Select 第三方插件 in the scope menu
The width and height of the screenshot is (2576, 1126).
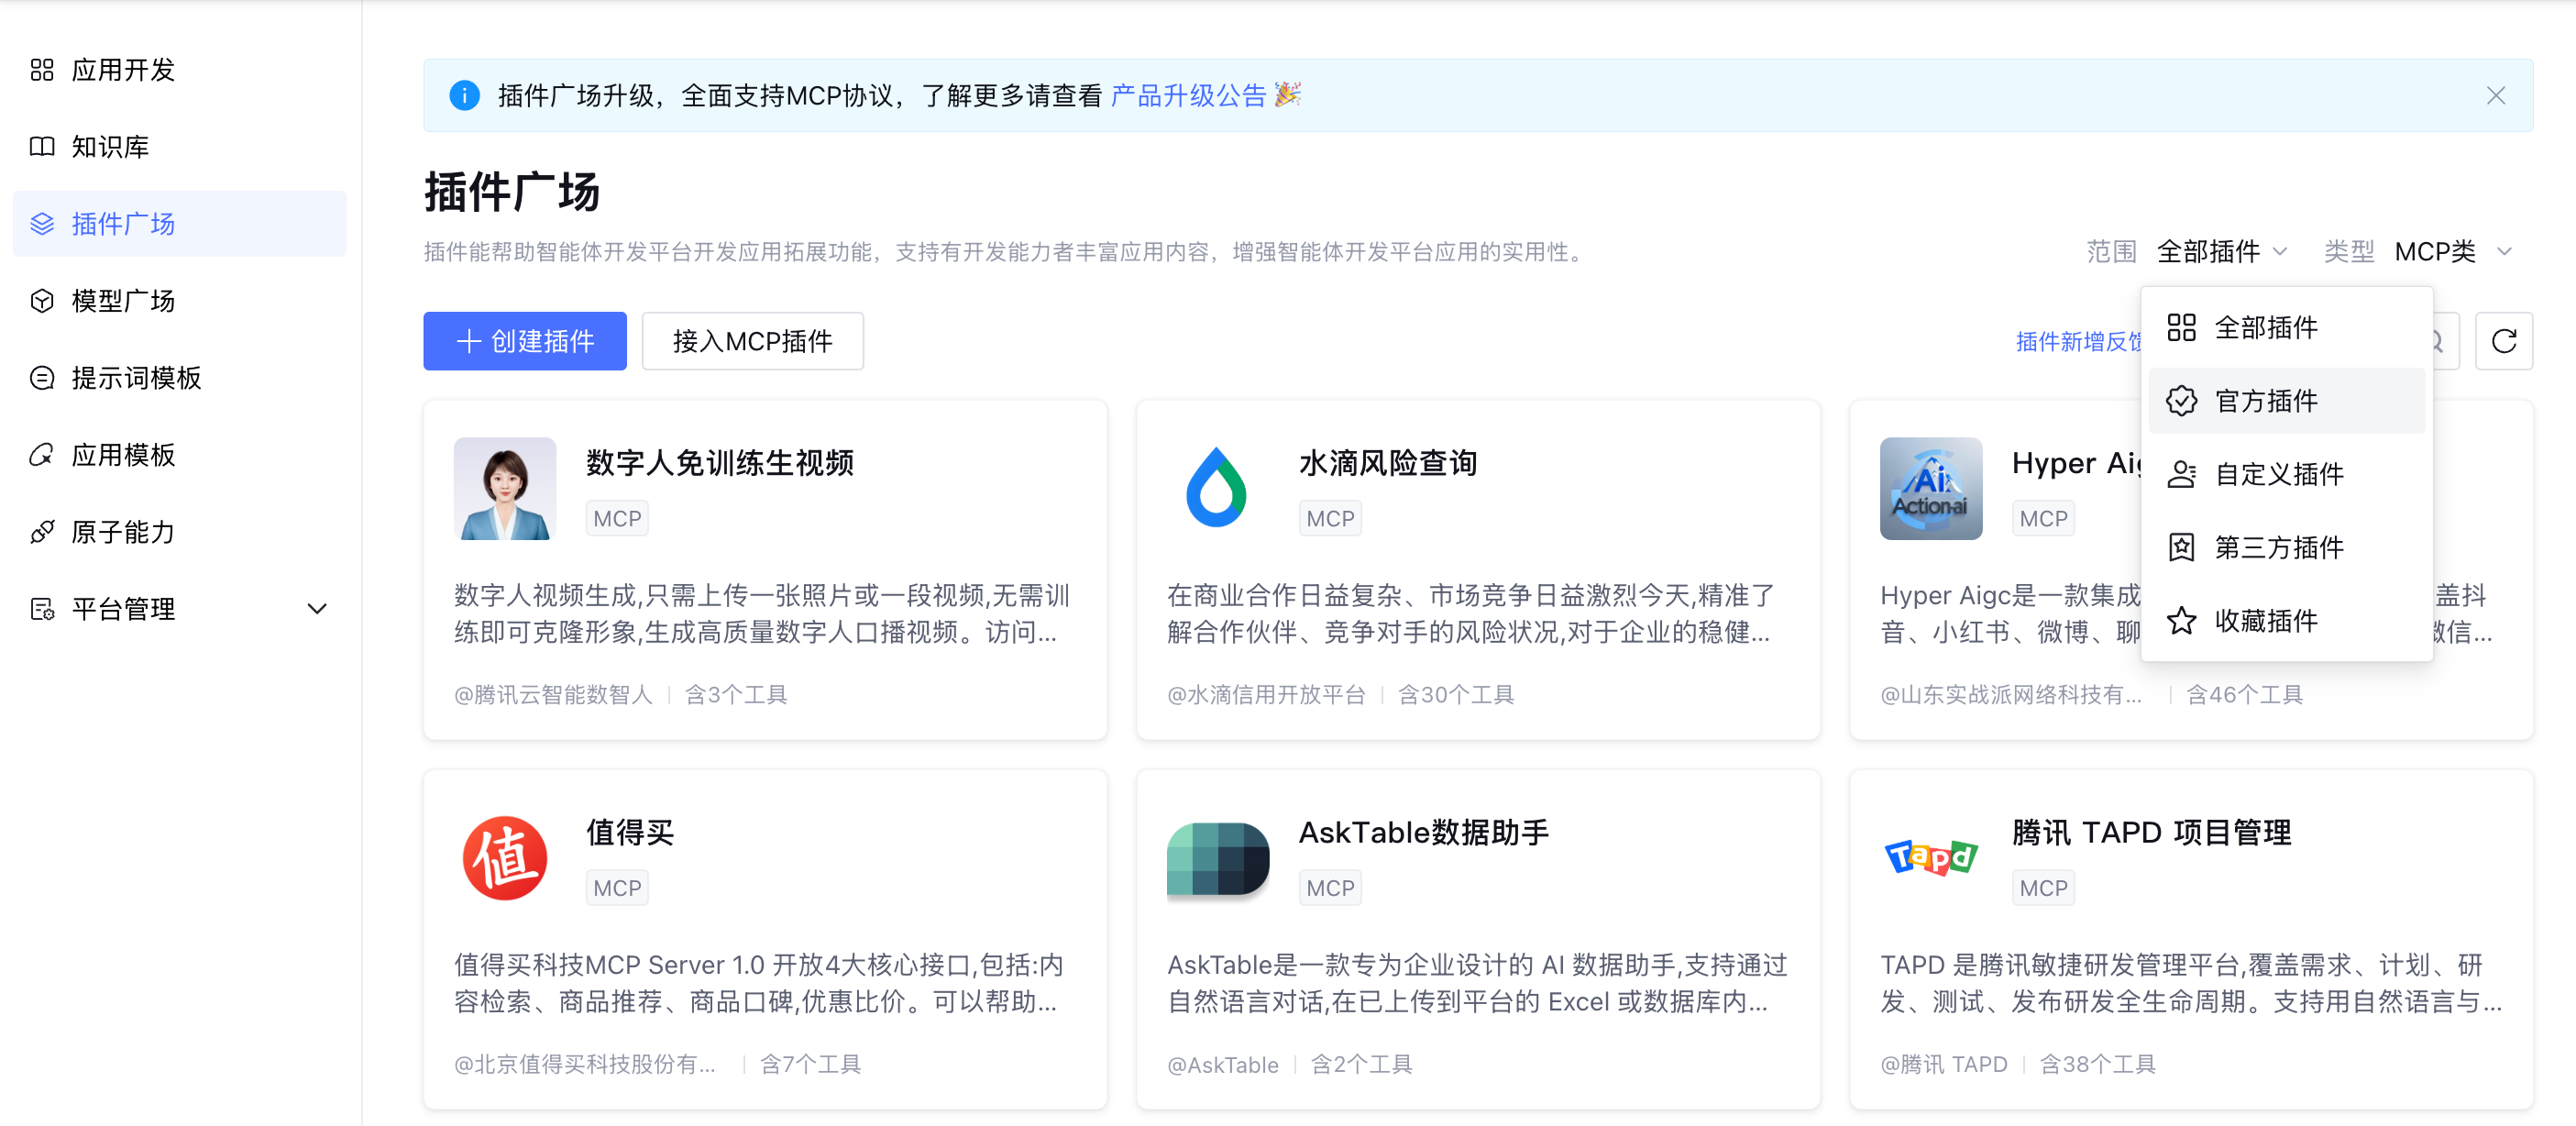click(2278, 547)
